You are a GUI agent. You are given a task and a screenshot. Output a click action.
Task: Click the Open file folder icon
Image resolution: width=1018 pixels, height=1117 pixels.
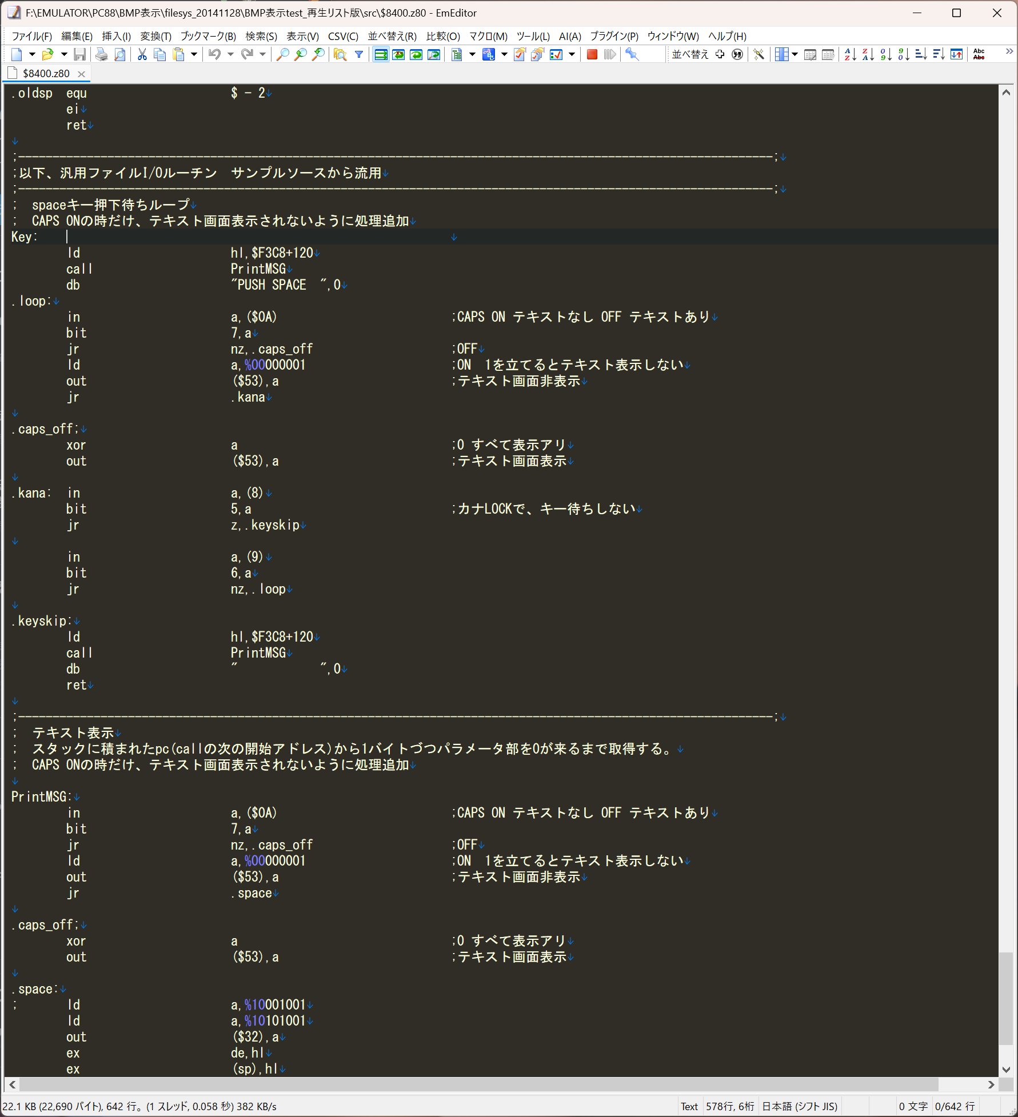click(47, 54)
